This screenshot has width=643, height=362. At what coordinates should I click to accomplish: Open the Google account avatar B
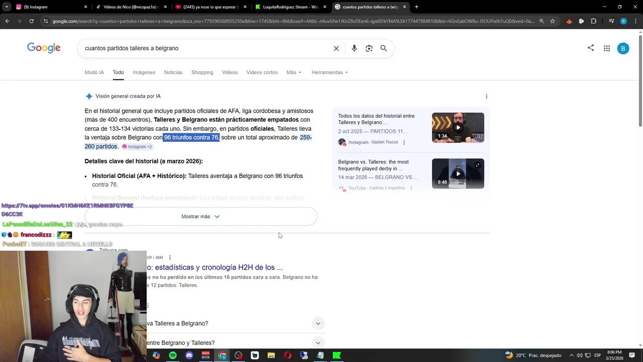[623, 48]
